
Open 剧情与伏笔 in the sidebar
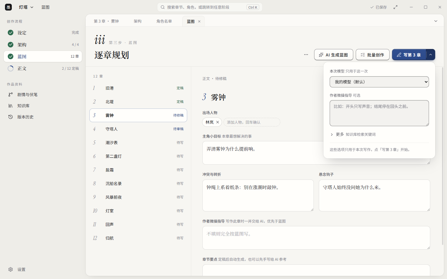[43, 95]
